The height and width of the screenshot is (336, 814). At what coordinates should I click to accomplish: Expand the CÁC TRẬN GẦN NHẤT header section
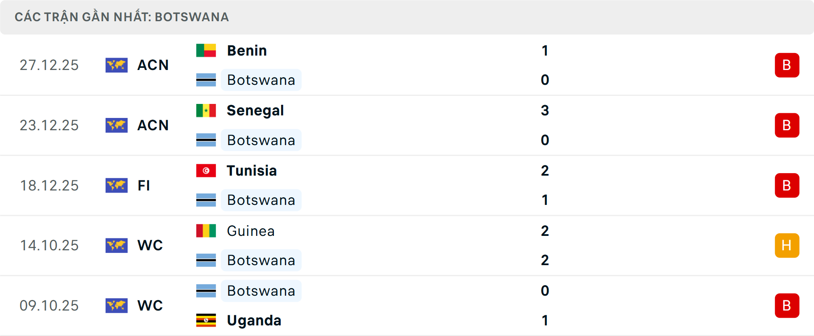[122, 17]
